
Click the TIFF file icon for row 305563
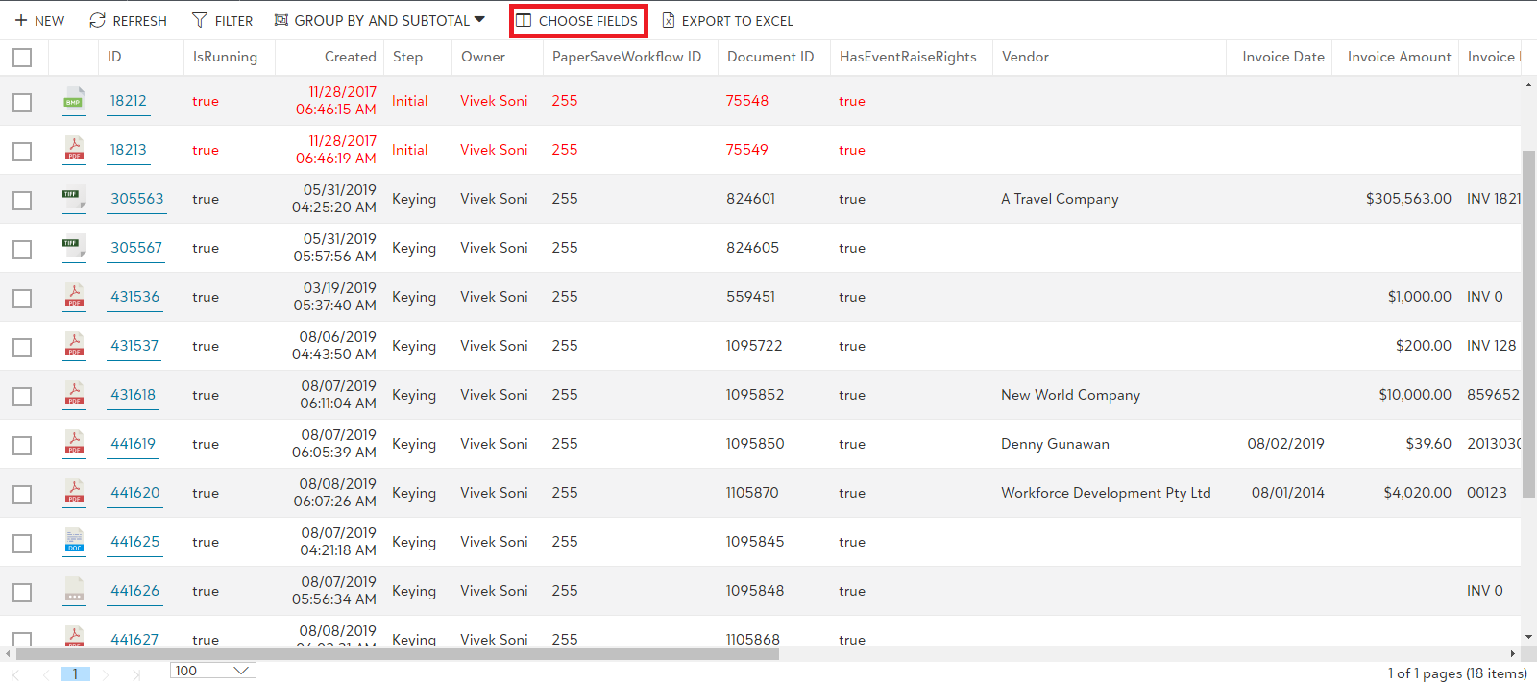click(x=74, y=198)
